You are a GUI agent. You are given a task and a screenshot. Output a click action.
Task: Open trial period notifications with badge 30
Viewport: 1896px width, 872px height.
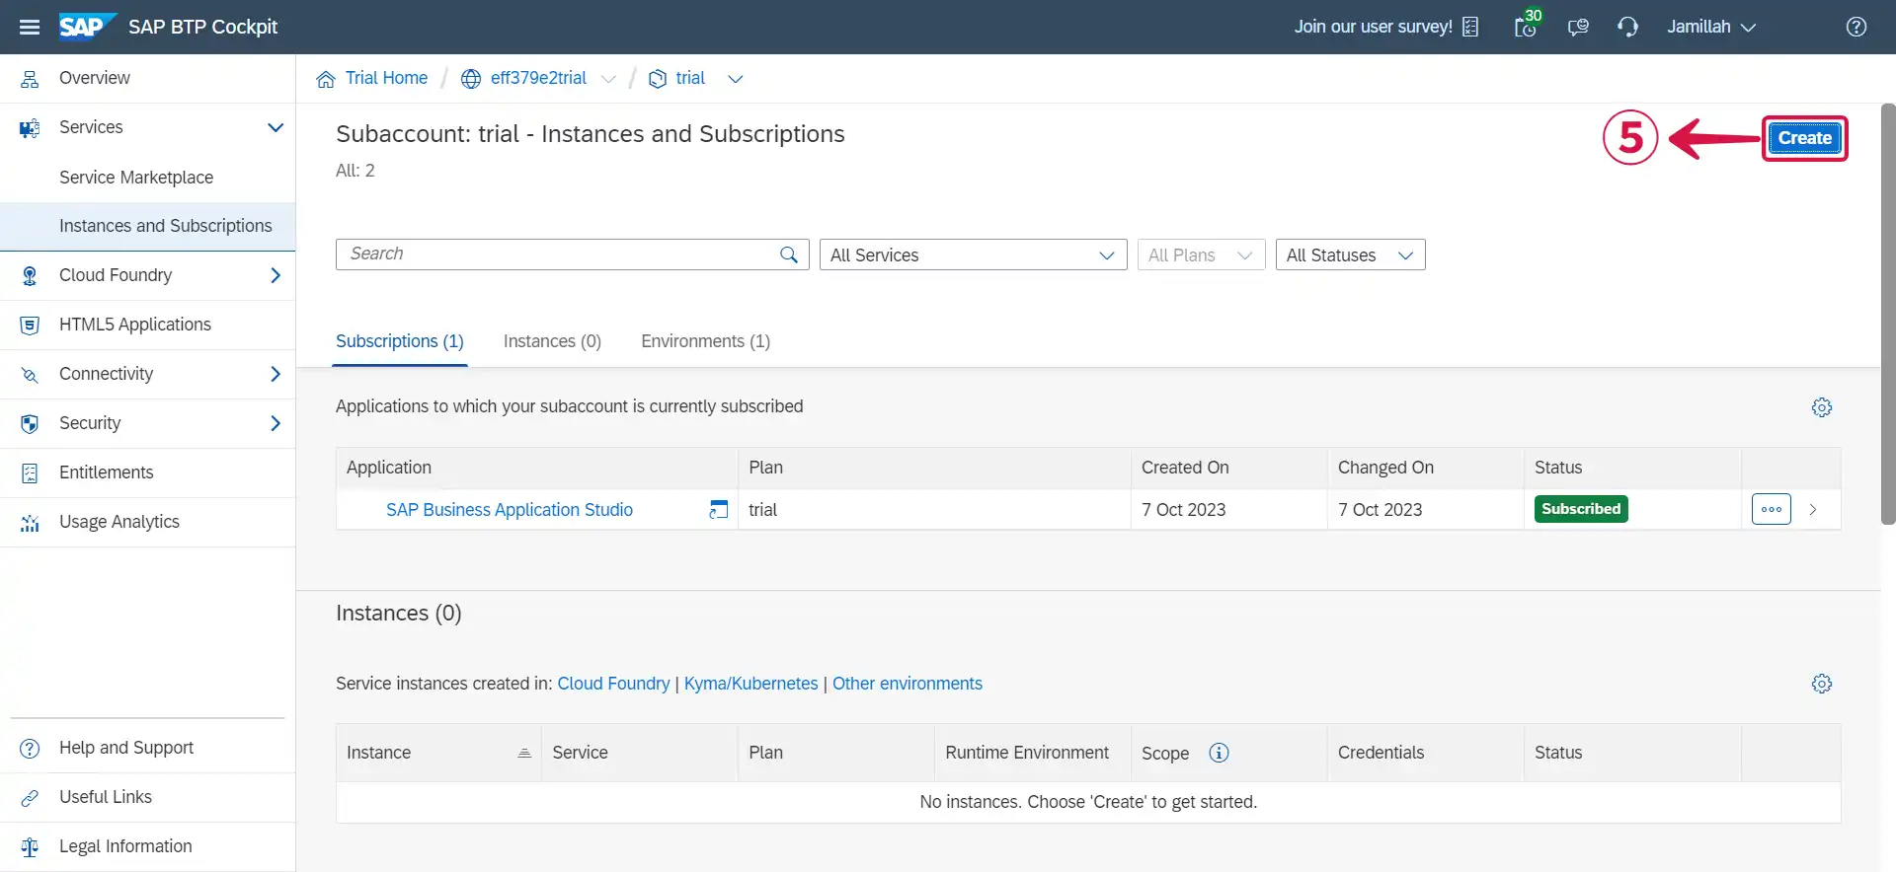[x=1527, y=25]
